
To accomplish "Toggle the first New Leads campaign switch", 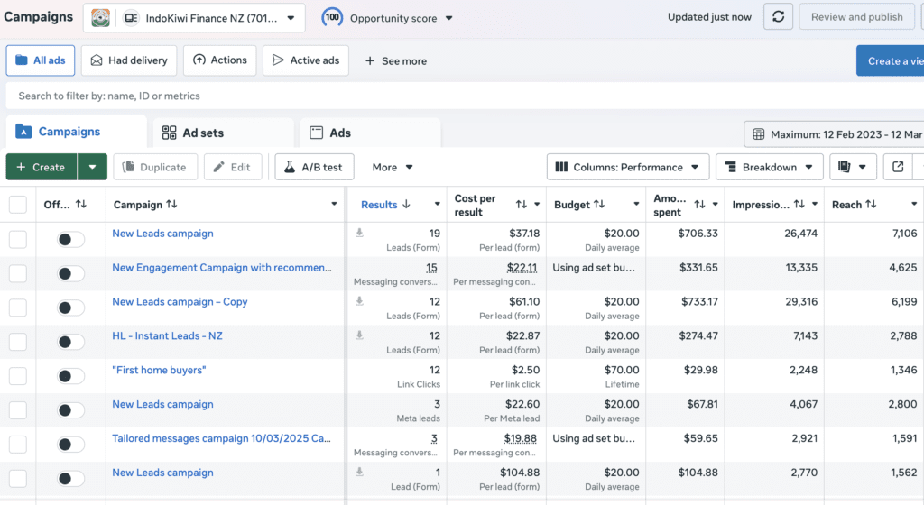I will 70,240.
